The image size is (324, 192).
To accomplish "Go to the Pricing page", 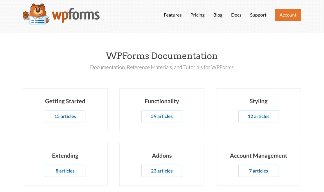I will [197, 15].
